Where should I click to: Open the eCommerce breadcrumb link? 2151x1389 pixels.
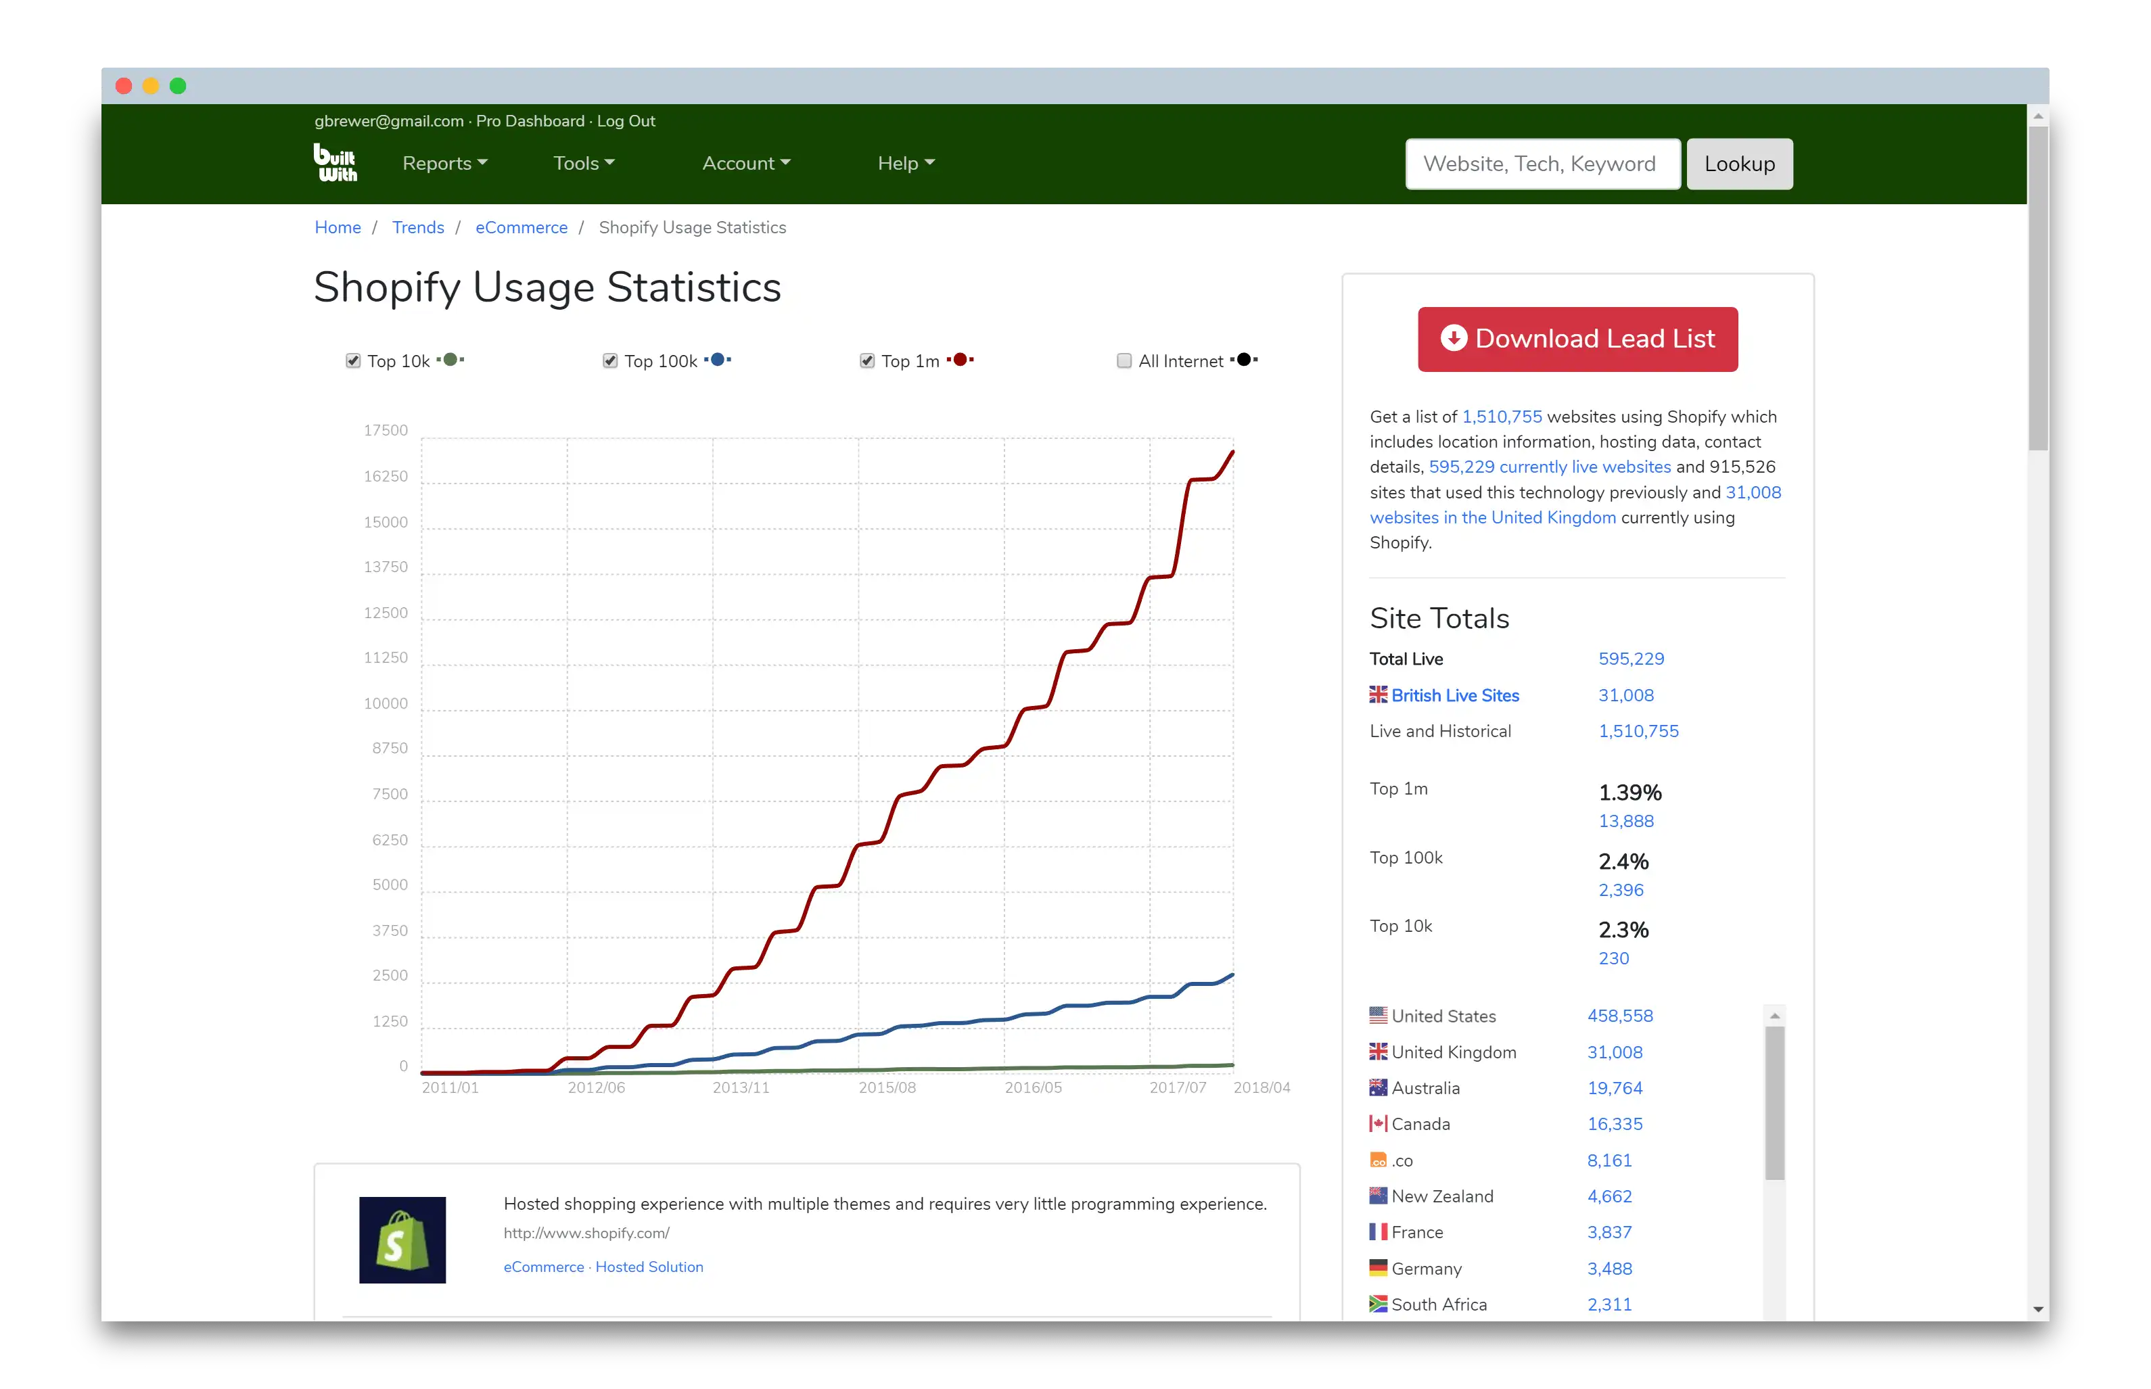[x=522, y=227]
